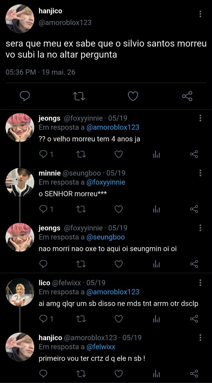
Task: Share the main tweet by hanjico
Action: pos(187,96)
